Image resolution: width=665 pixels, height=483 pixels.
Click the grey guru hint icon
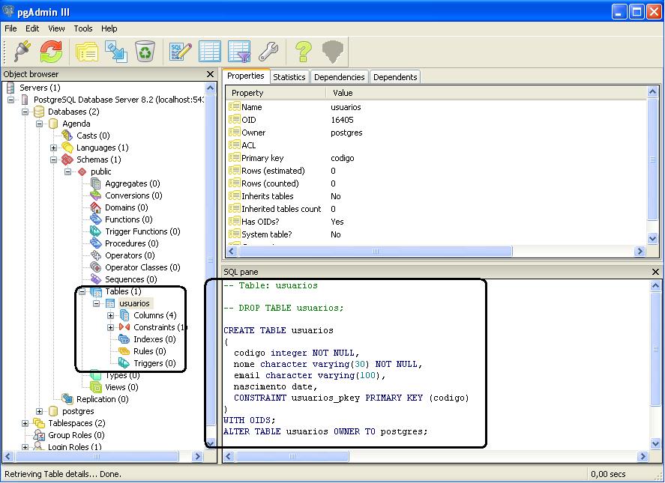333,52
